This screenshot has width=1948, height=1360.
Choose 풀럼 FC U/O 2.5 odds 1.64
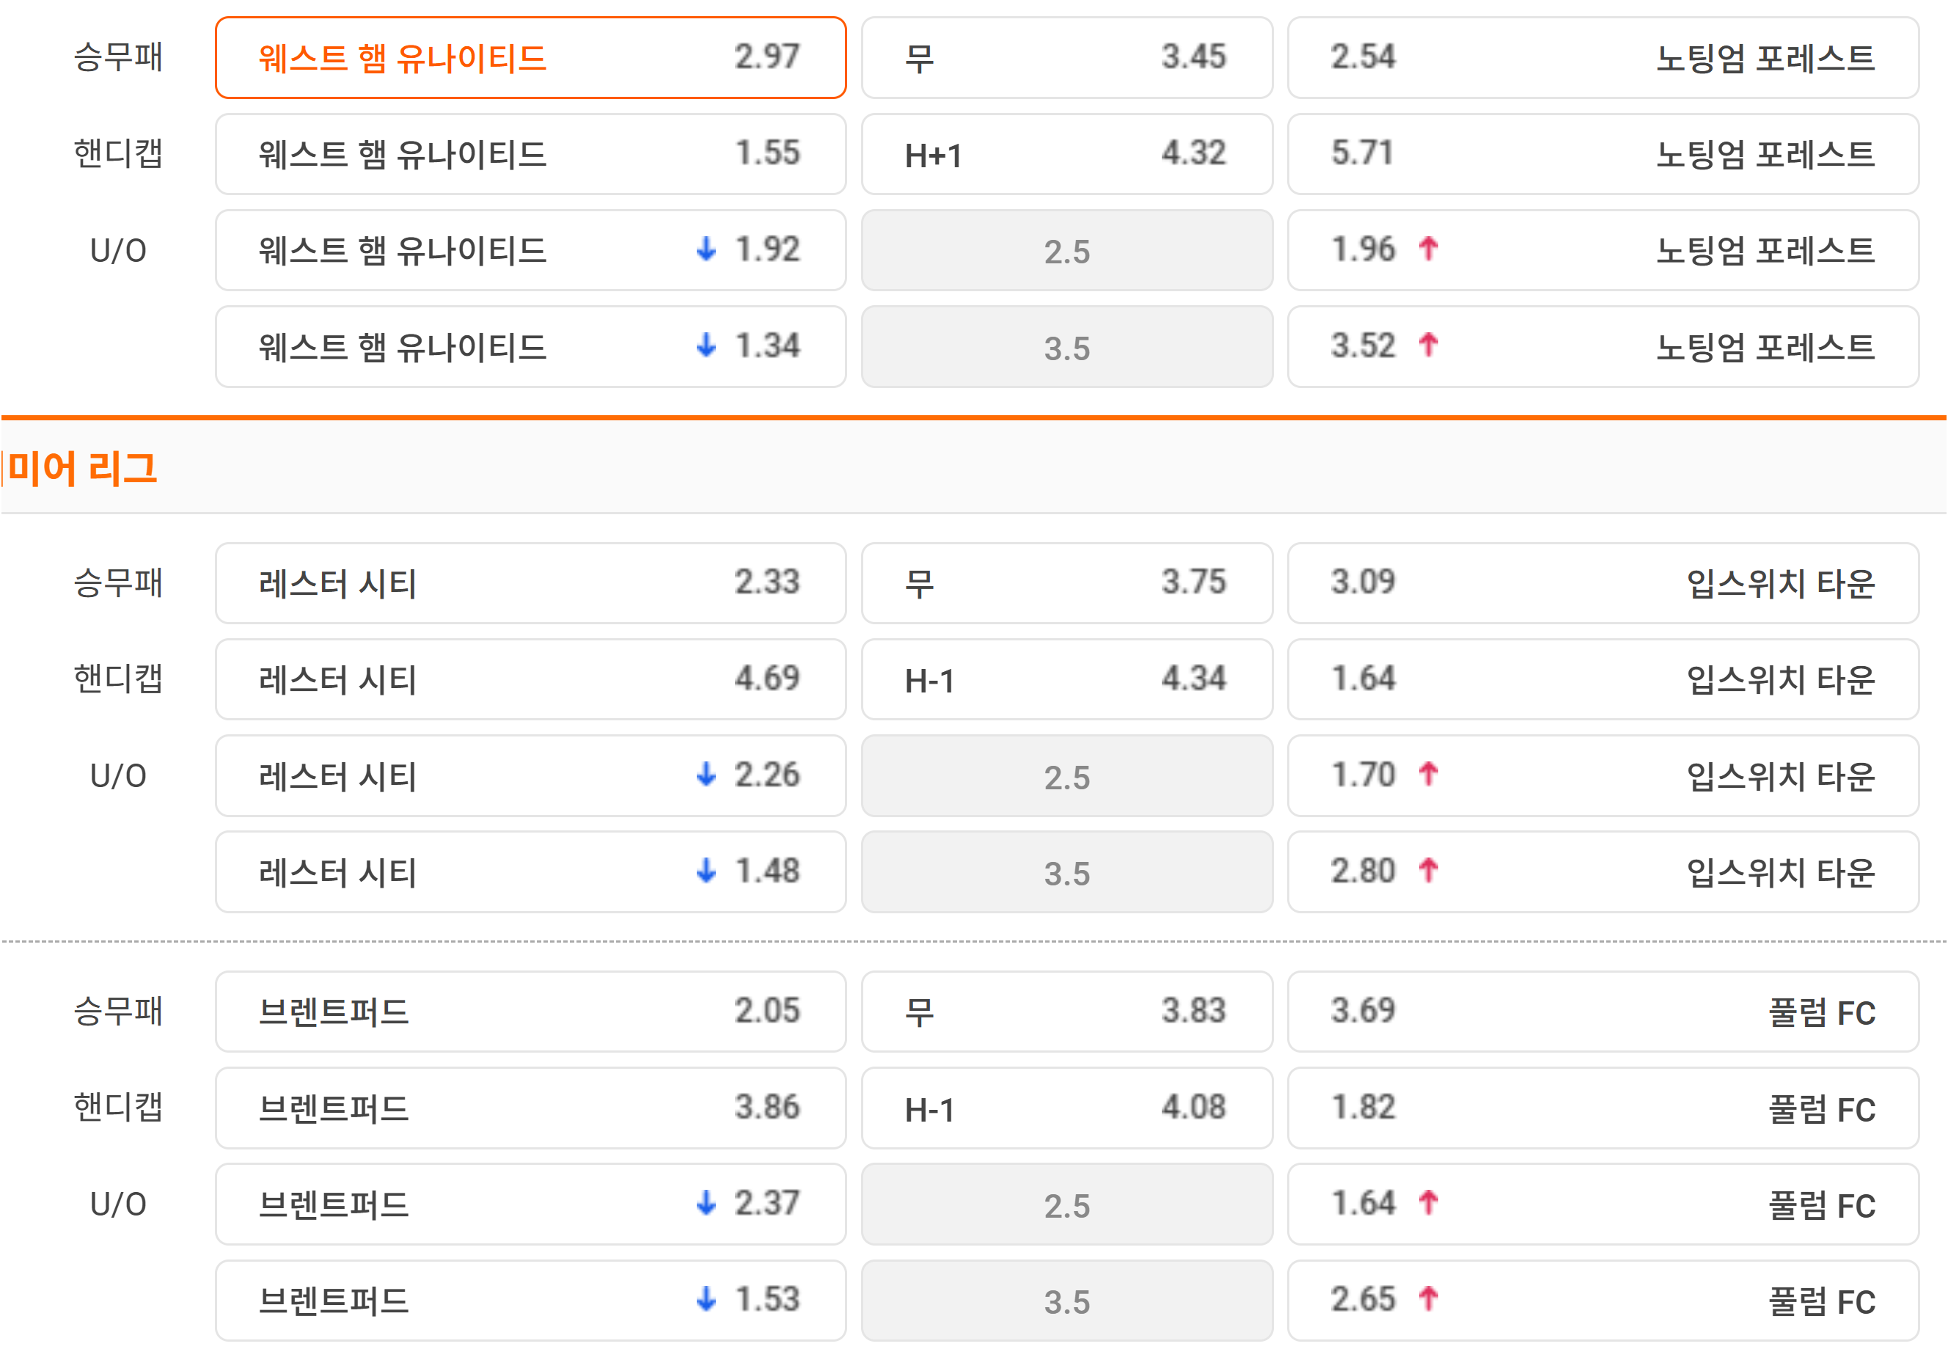click(x=1603, y=1204)
